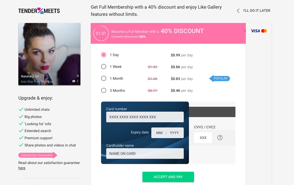Click the TenderMeets heart logo

[39, 11]
